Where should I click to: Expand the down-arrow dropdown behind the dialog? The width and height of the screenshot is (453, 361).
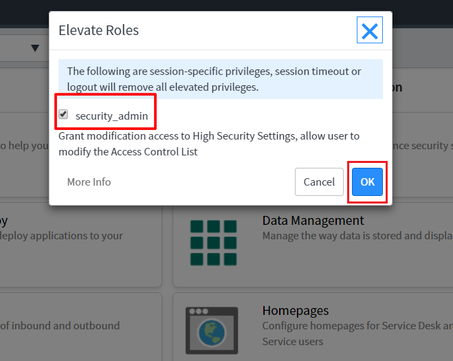[35, 48]
